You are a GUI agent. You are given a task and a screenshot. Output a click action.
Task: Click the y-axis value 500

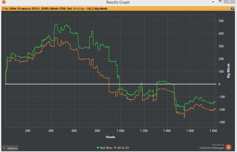(221, 21)
